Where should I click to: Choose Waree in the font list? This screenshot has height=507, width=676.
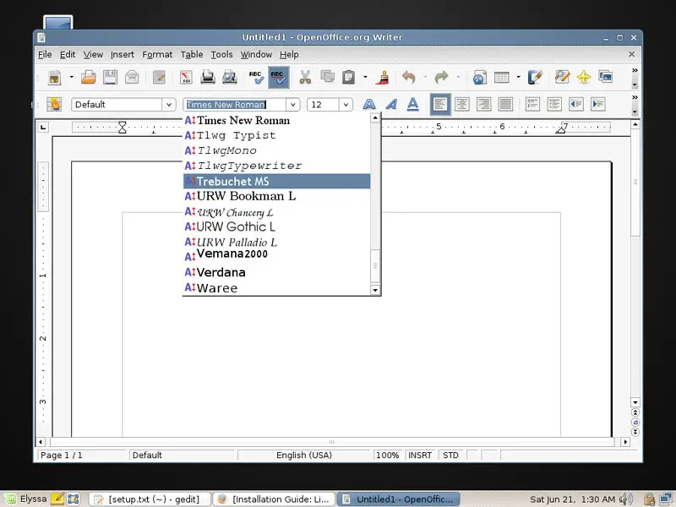pos(277,288)
